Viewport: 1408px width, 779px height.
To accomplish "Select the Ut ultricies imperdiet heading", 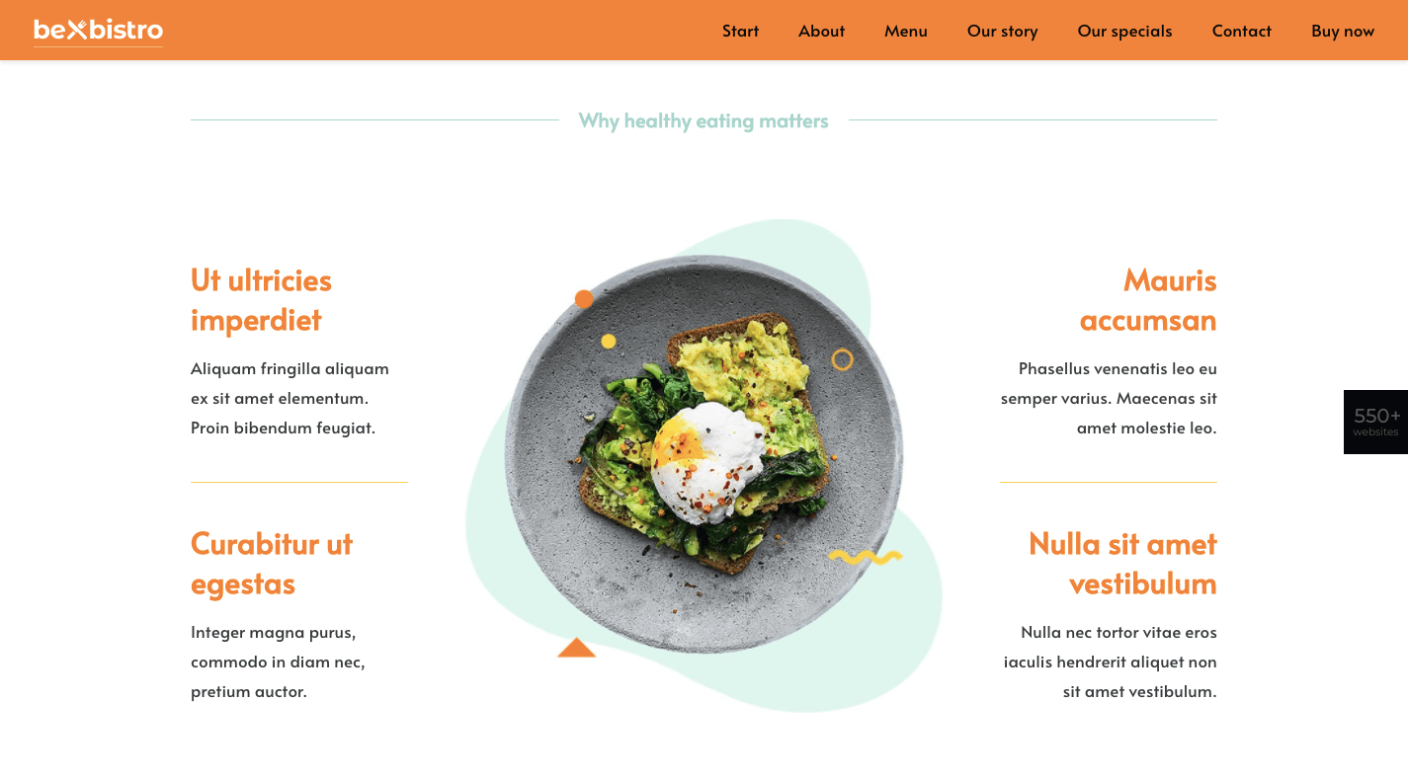I will (x=261, y=300).
